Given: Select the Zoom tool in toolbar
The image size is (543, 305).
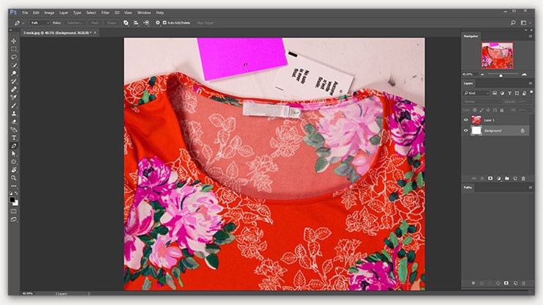Looking at the screenshot, I should 14,177.
